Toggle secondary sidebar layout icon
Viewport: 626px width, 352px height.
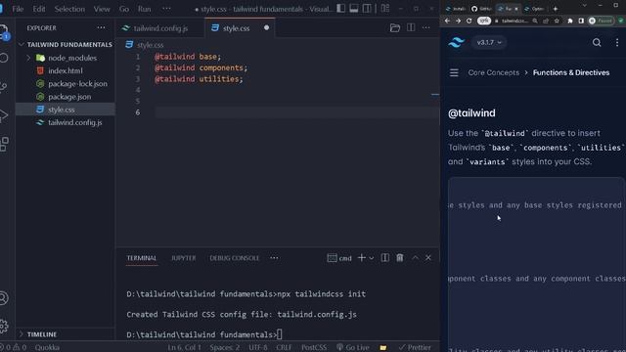367,9
